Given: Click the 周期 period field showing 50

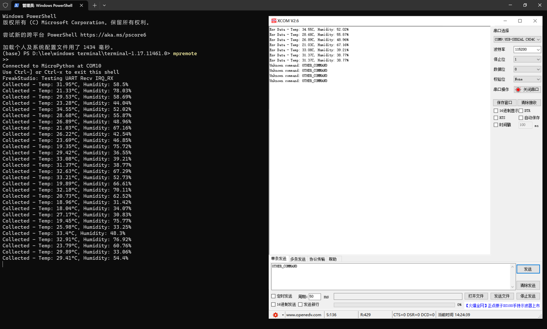Looking at the screenshot, I should click(x=315, y=296).
